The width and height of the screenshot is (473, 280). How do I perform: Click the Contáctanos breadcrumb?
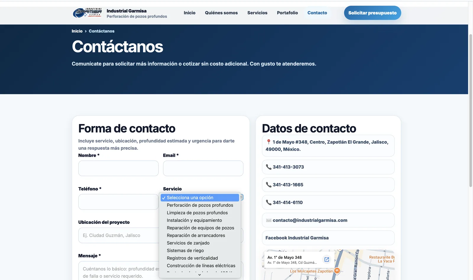coord(102,31)
